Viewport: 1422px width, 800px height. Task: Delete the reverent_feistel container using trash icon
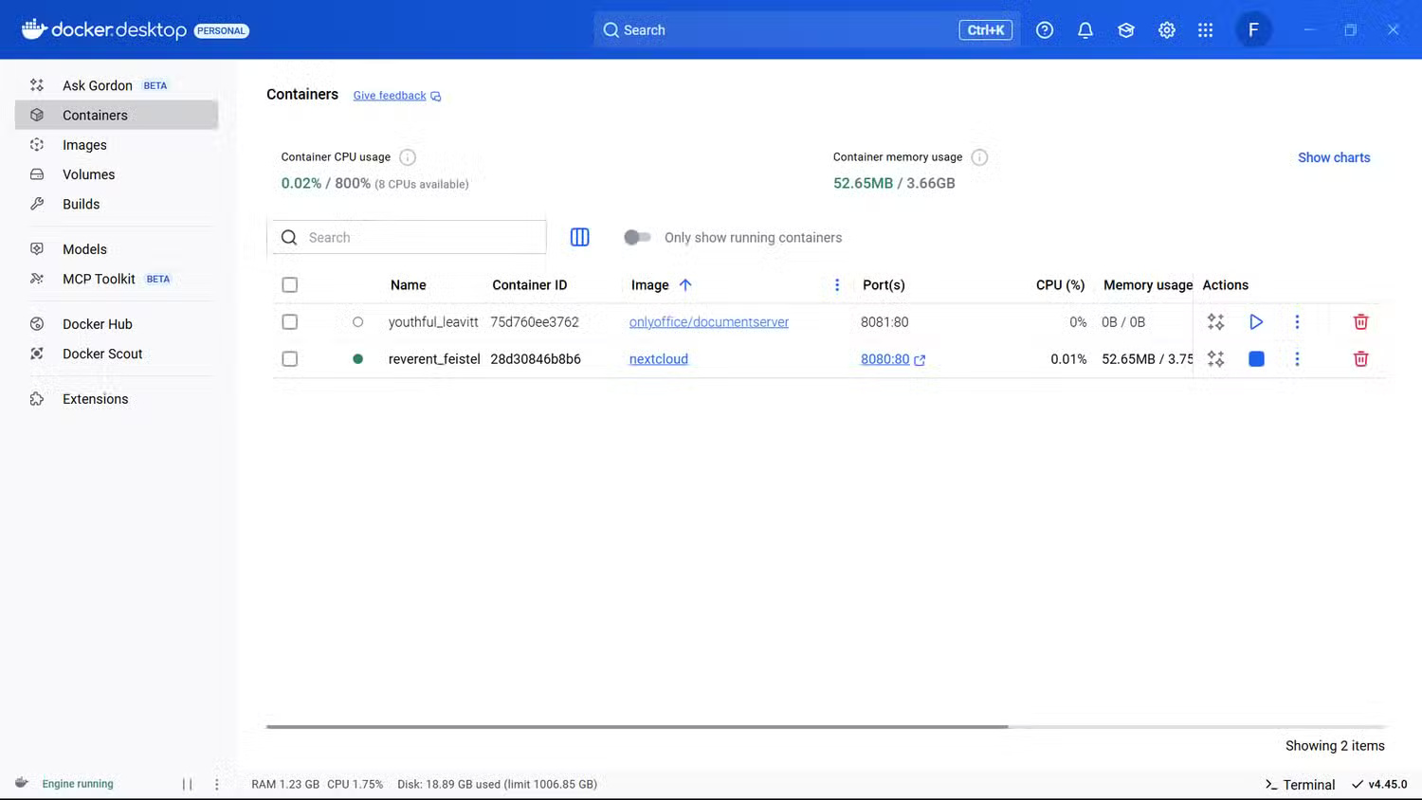[x=1360, y=359]
